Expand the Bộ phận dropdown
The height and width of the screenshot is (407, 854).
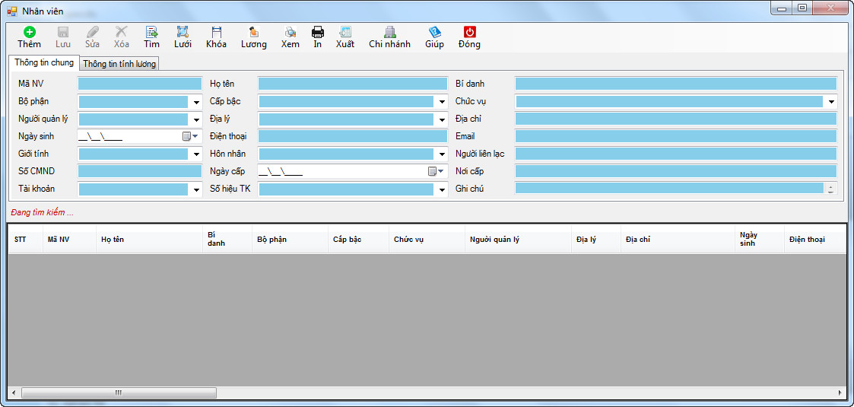click(x=196, y=102)
